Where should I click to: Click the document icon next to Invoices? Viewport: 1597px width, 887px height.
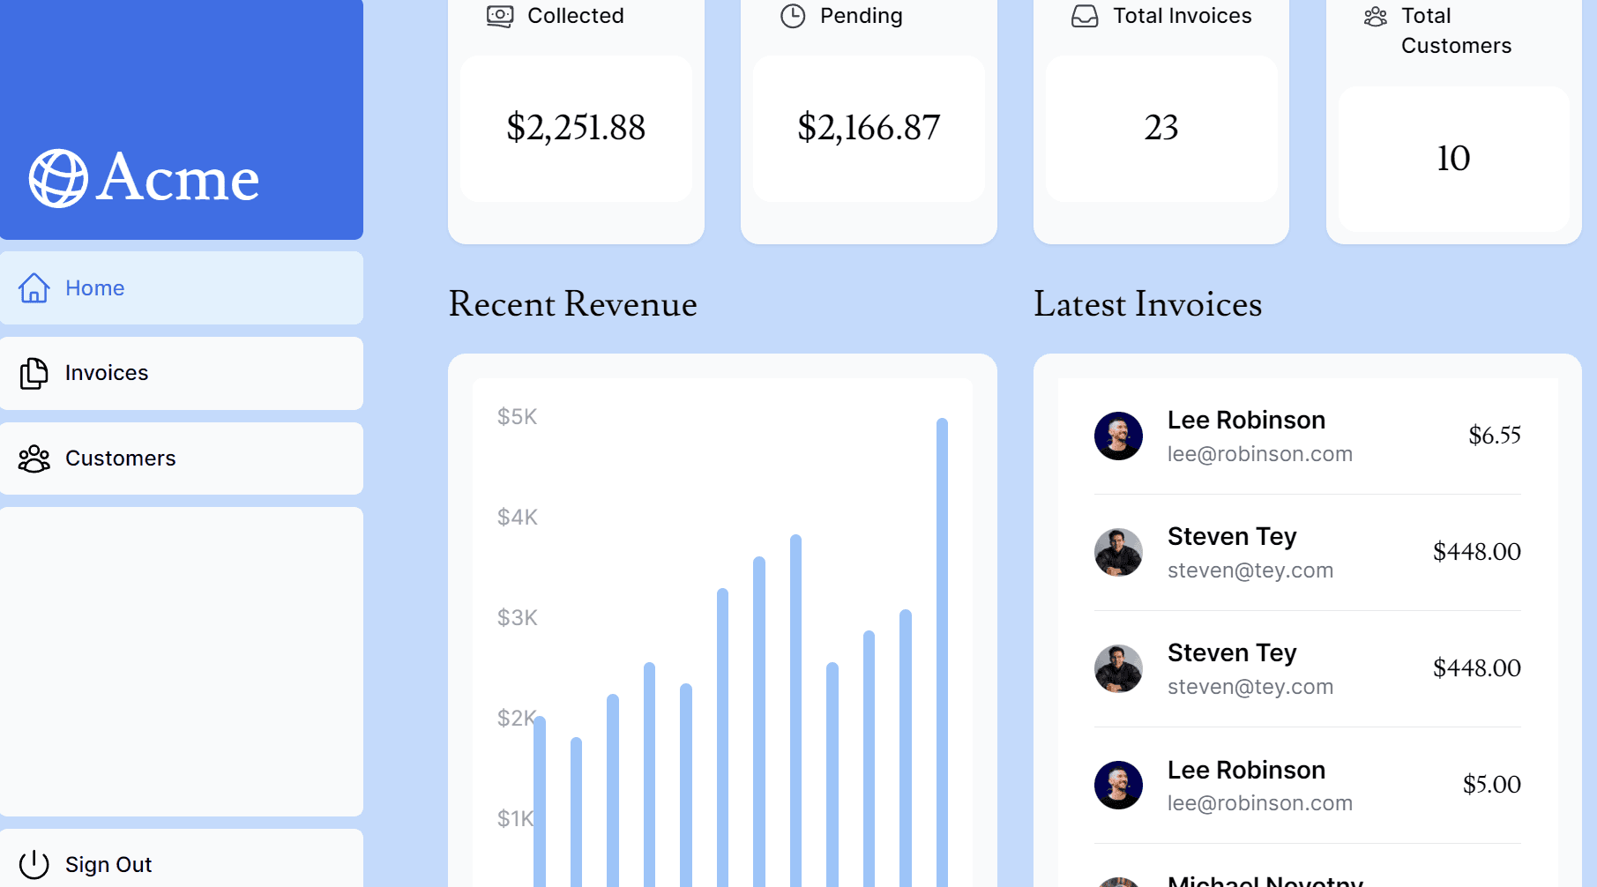pos(34,373)
